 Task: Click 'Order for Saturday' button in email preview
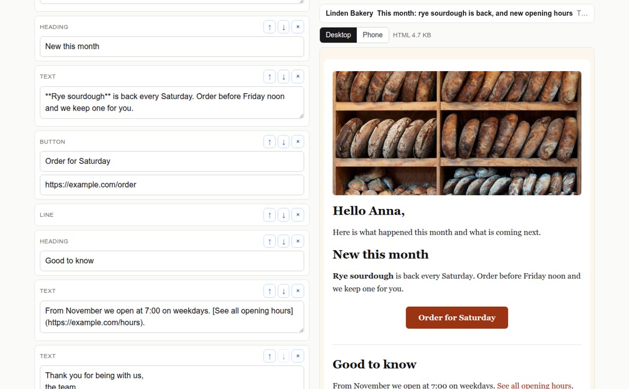457,318
